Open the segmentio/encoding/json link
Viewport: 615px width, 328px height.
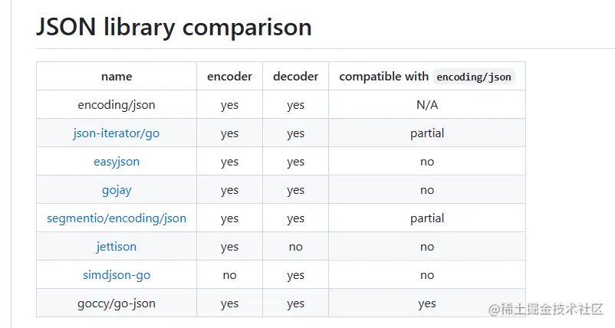tap(117, 218)
